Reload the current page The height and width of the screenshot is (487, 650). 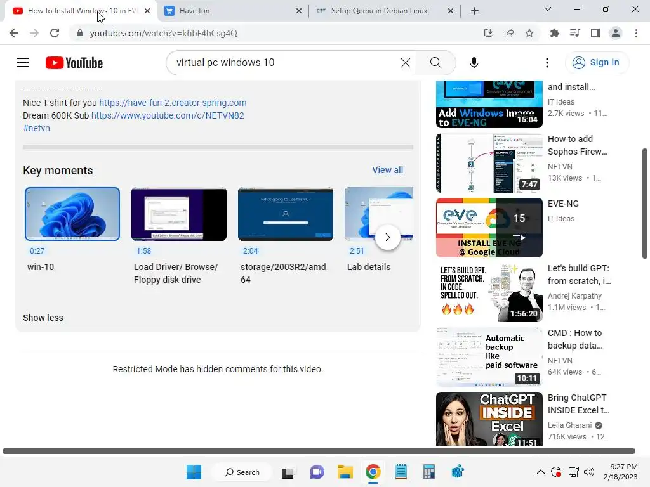(x=55, y=33)
